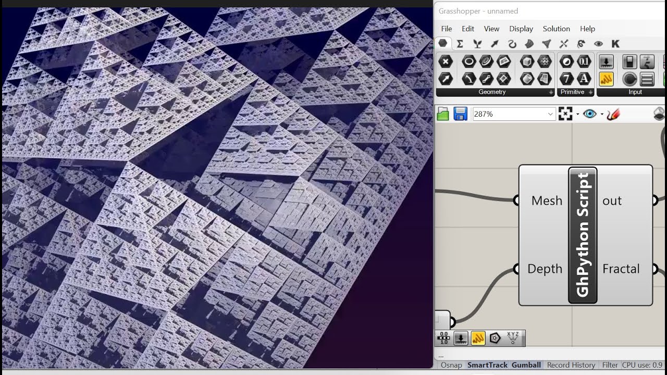This screenshot has width=667, height=375.
Task: Open the Kangaroo tab (K icon)
Action: pyautogui.click(x=615, y=44)
